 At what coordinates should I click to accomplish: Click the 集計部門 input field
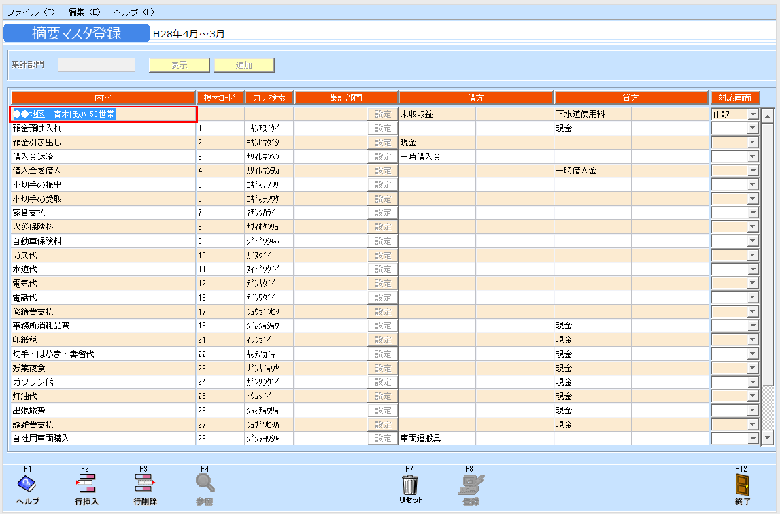click(x=96, y=65)
